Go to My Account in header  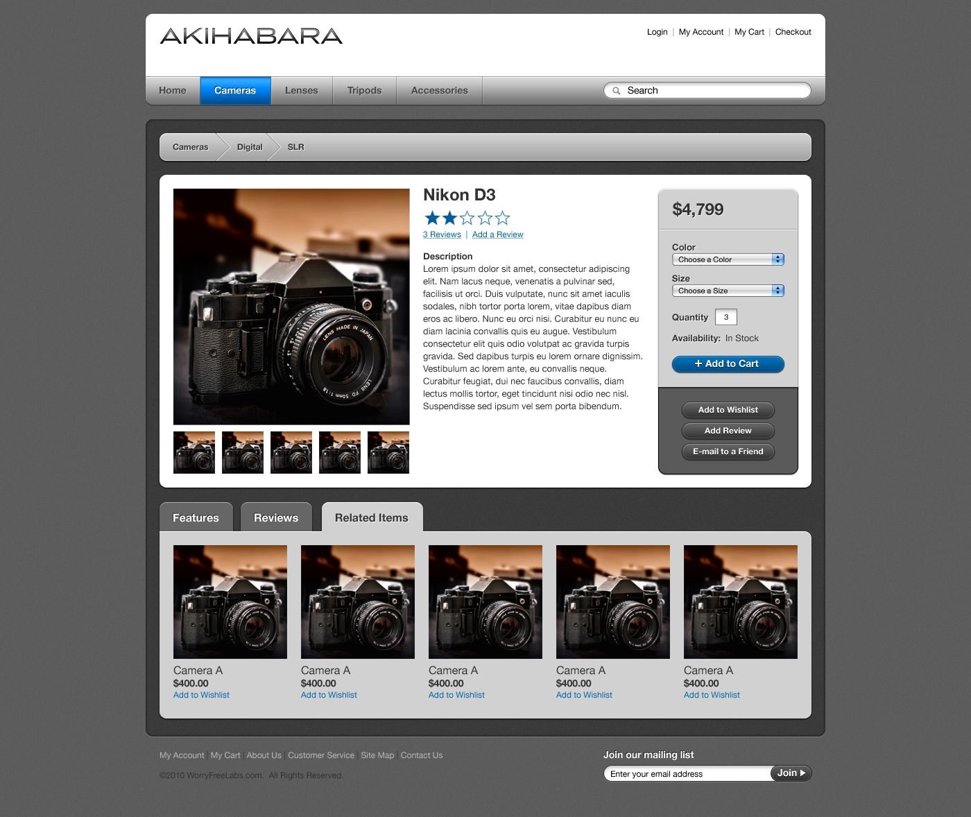coord(701,32)
